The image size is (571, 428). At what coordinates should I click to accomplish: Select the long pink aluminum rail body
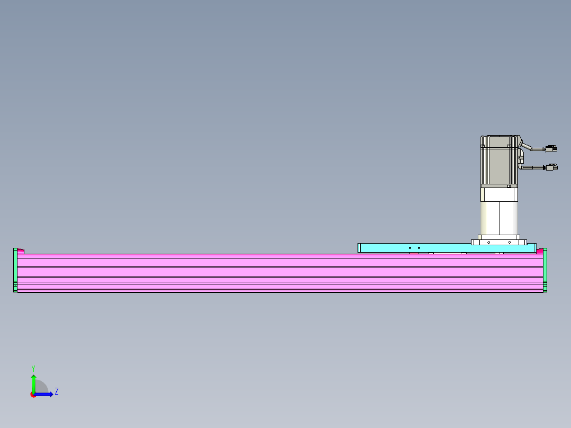280,273
